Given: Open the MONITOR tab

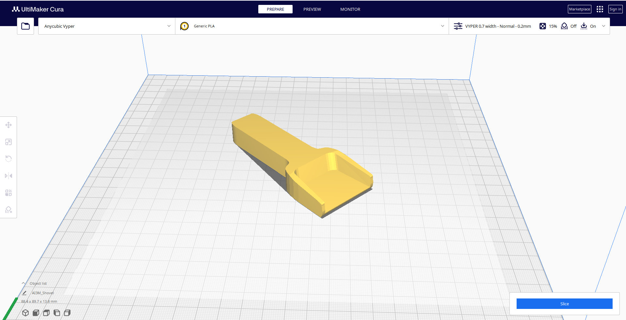Looking at the screenshot, I should point(350,9).
